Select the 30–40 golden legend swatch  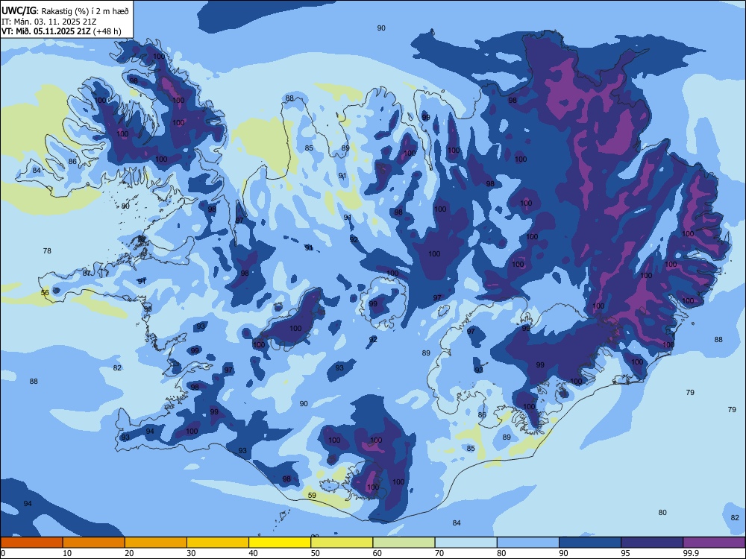point(218,543)
